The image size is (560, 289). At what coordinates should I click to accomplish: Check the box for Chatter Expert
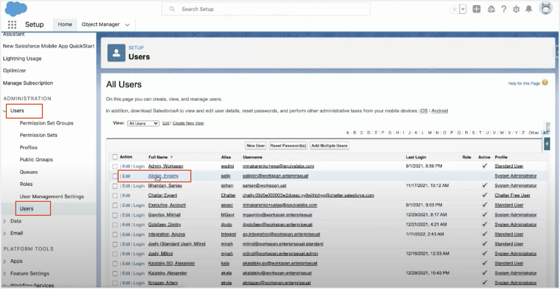pos(115,196)
